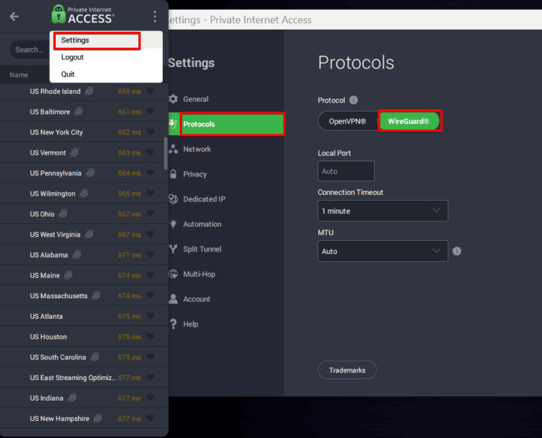542x438 pixels.
Task: Click the Privacy padlock icon
Action: pyautogui.click(x=173, y=174)
